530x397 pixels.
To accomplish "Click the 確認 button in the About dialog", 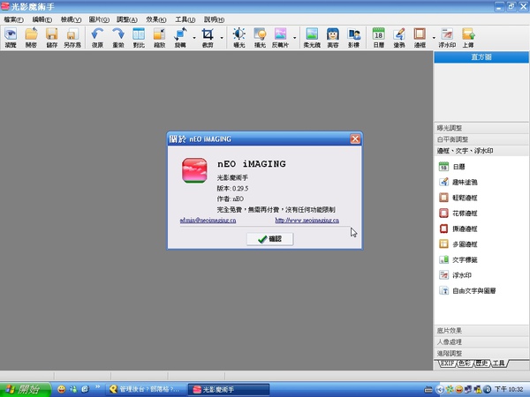I will coord(269,239).
